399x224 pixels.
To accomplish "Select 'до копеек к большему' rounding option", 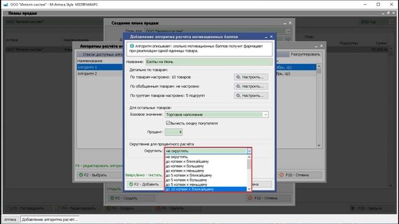I will coord(206,166).
